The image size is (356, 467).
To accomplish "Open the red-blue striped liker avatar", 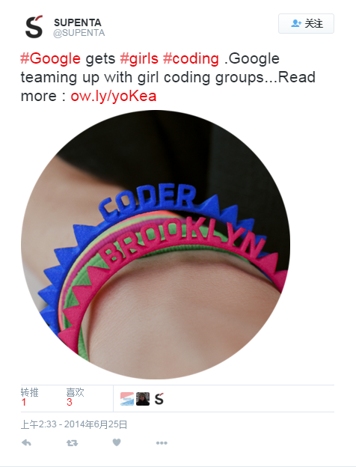I will click(127, 399).
